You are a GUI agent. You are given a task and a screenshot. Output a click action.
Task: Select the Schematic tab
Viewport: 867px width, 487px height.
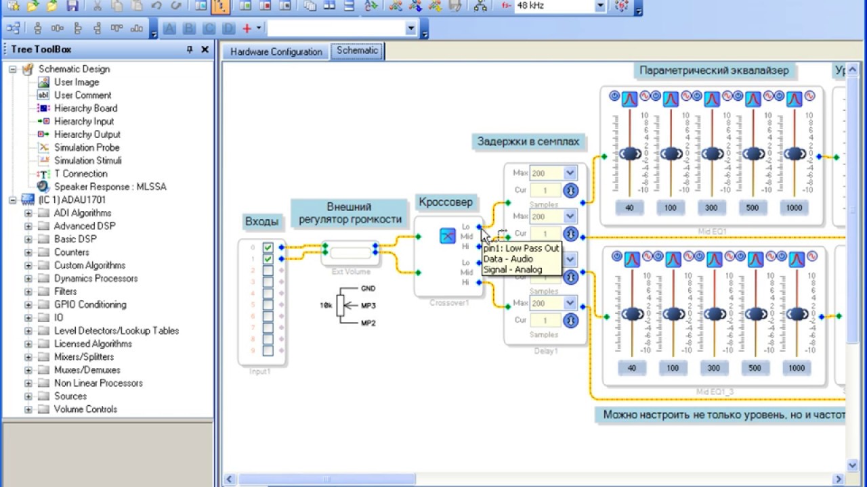[x=357, y=51]
